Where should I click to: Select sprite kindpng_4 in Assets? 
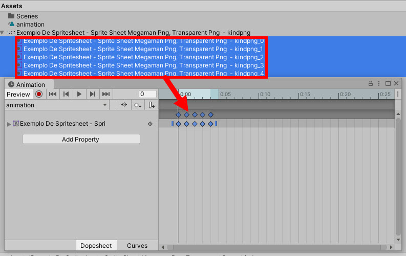tap(144, 74)
